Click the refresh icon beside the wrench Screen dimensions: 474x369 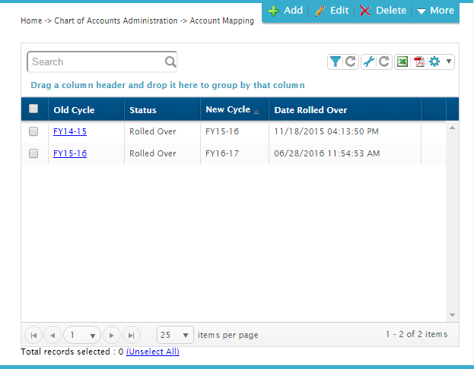coord(384,61)
